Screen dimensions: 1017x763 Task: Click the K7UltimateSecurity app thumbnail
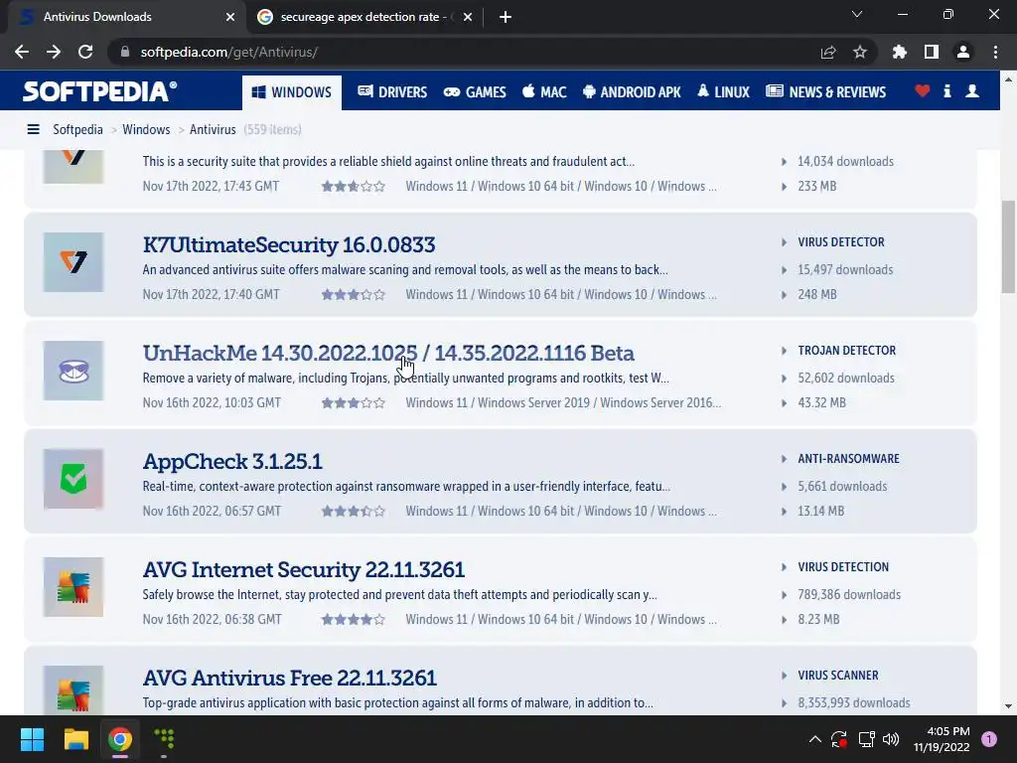point(73,262)
